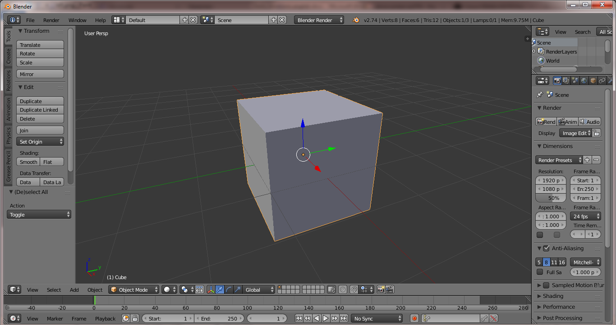Open the Toggle action dropdown
The image size is (616, 325).
[x=39, y=215]
